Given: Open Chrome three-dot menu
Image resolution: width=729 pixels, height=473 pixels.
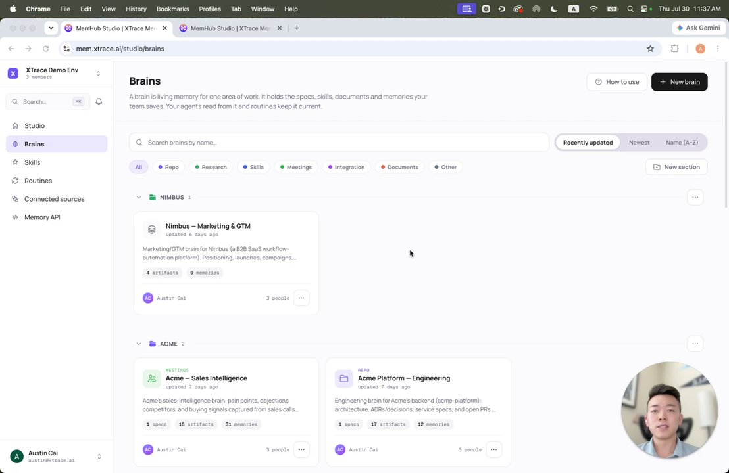Looking at the screenshot, I should click(x=718, y=49).
